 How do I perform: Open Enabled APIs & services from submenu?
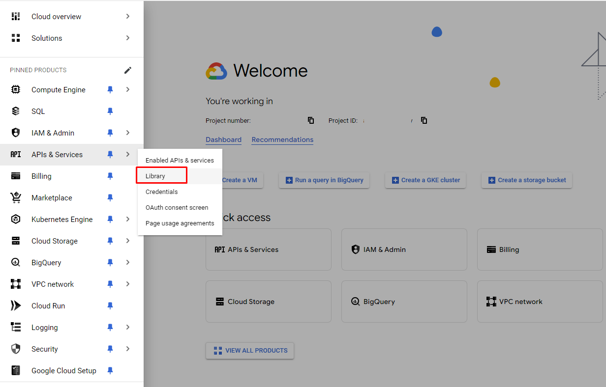pyautogui.click(x=180, y=160)
